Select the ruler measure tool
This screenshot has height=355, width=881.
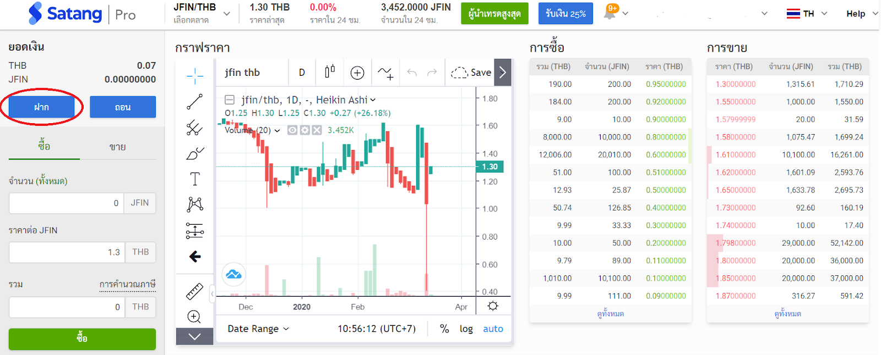(194, 291)
